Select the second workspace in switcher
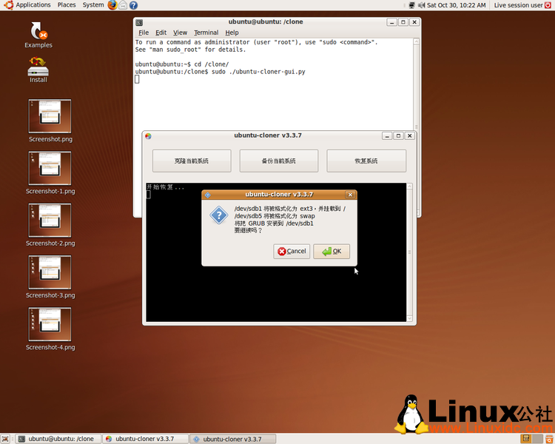 537,439
